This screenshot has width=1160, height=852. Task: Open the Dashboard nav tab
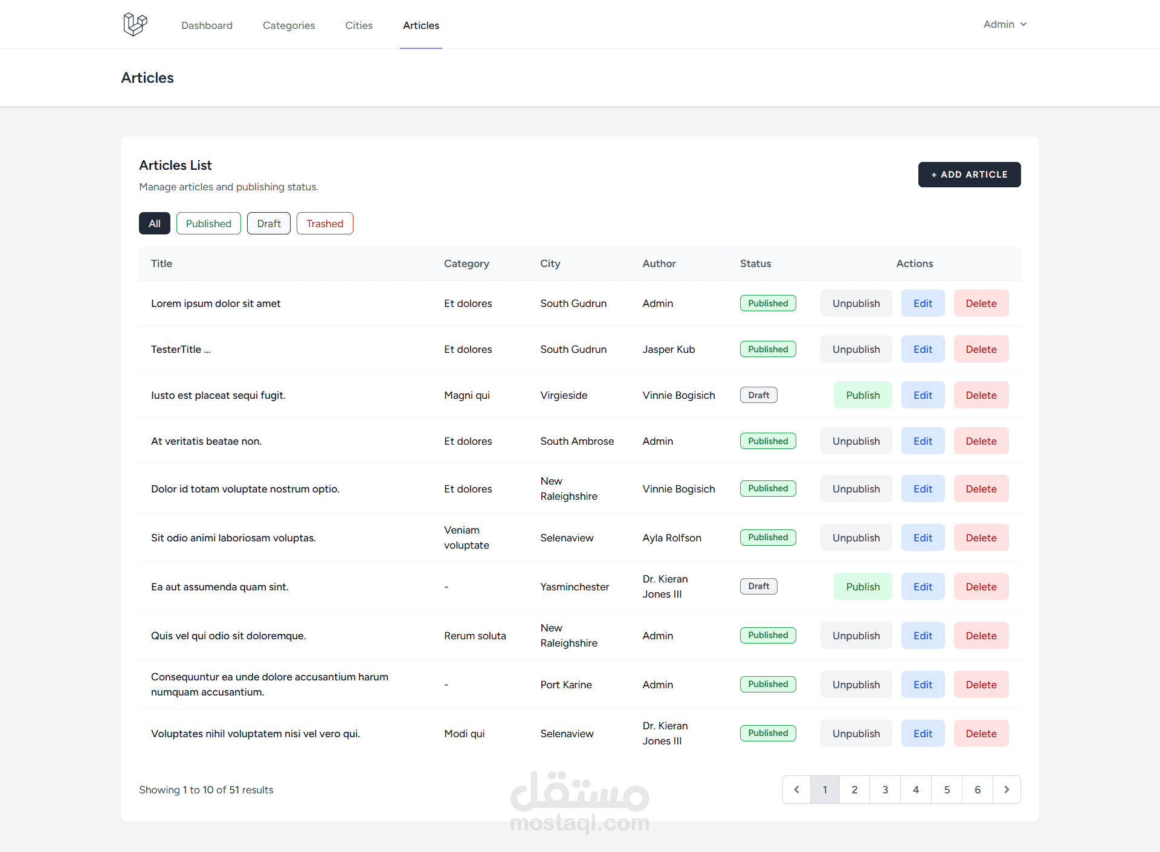click(207, 25)
